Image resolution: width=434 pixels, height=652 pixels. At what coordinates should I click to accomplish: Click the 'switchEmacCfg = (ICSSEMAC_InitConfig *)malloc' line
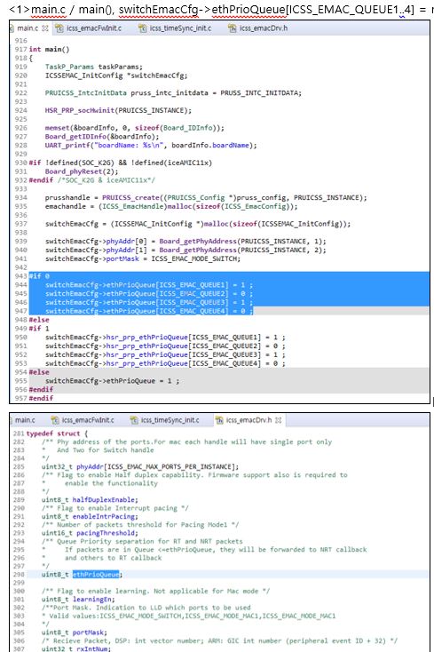pos(198,224)
